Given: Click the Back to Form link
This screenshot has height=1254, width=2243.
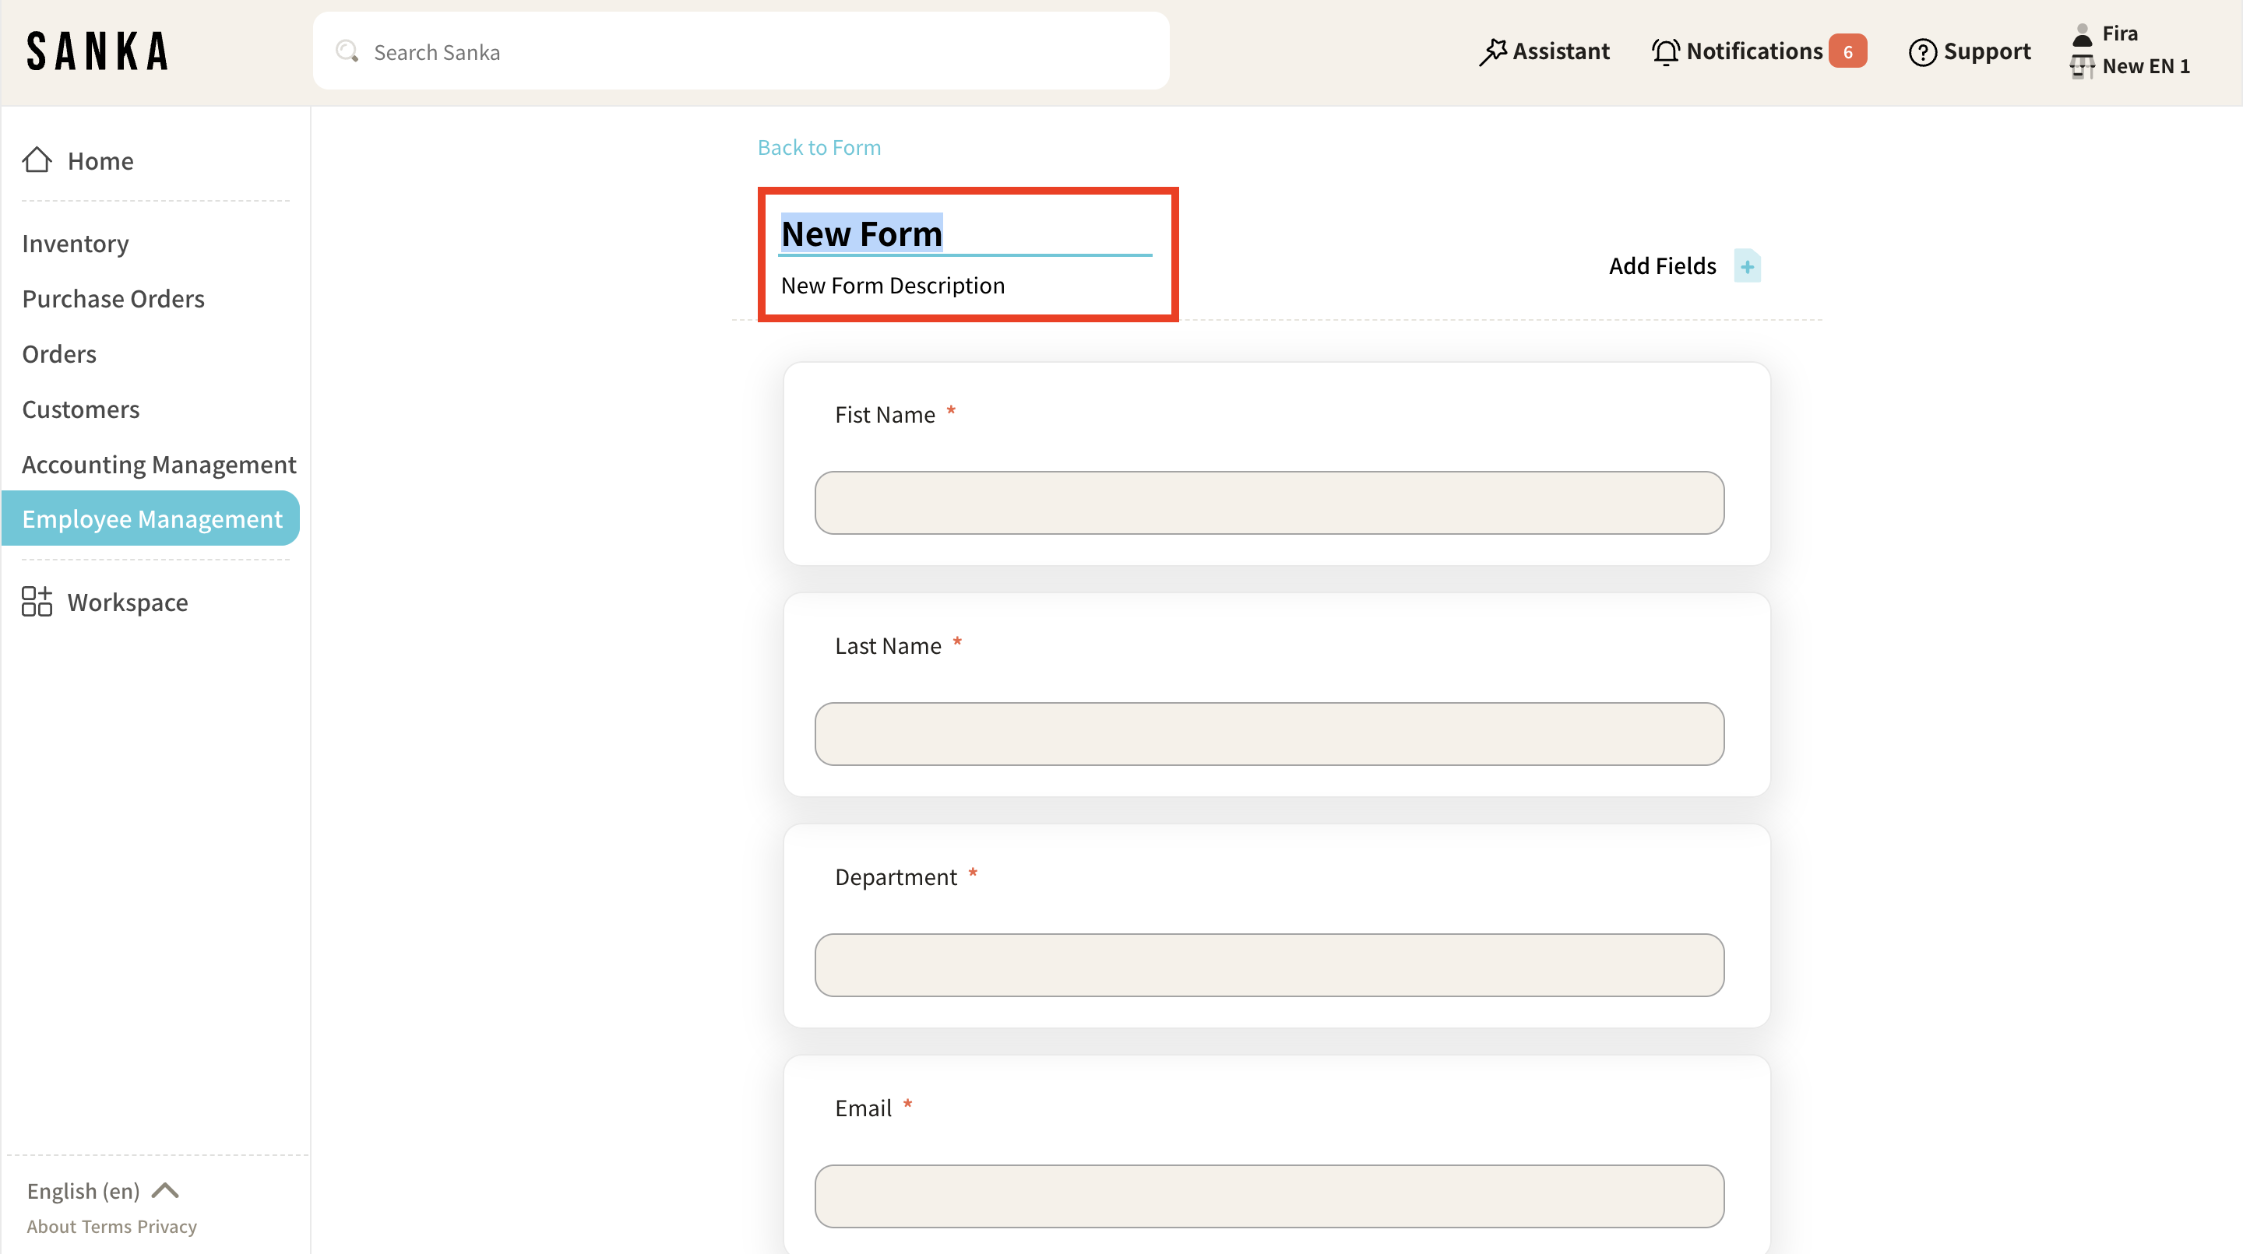Looking at the screenshot, I should [819, 147].
